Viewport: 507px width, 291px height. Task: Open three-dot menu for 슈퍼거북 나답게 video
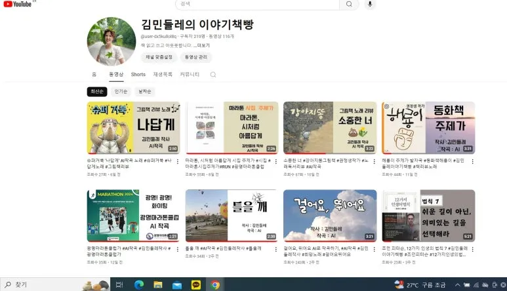(x=178, y=161)
